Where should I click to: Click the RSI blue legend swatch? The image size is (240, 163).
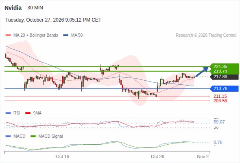[8, 113]
